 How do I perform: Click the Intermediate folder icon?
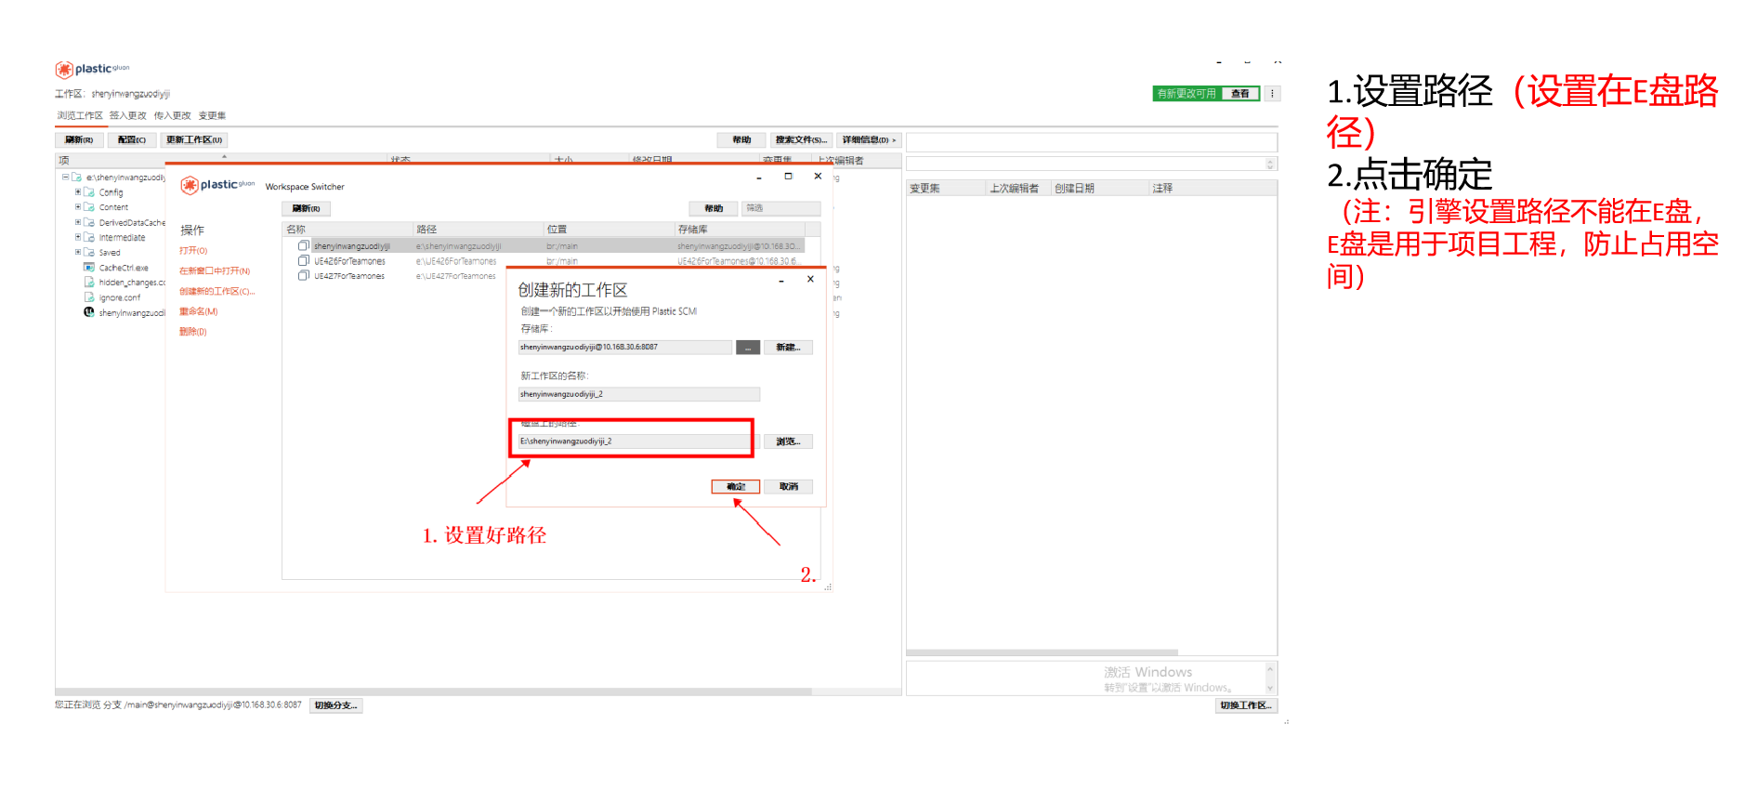coord(89,238)
